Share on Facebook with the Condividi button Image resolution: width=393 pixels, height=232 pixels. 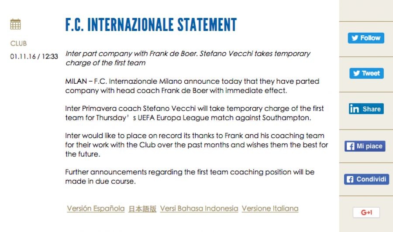pyautogui.click(x=366, y=179)
